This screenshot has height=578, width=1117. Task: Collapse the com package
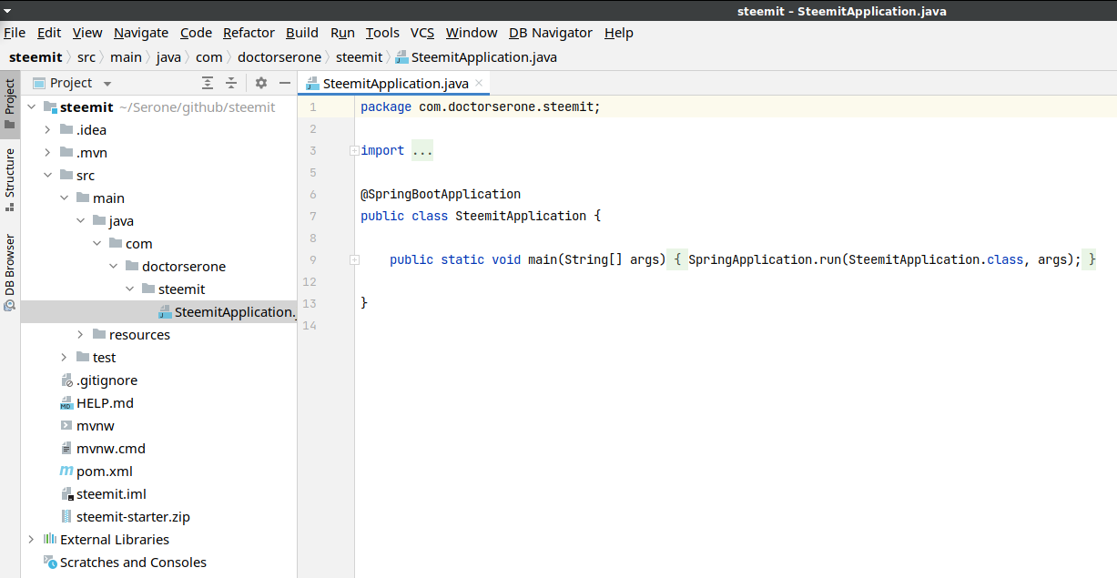[96, 244]
